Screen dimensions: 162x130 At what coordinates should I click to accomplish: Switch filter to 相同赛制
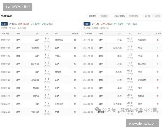(104, 16)
